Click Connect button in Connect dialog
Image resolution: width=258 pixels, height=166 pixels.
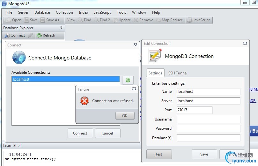[80, 133]
